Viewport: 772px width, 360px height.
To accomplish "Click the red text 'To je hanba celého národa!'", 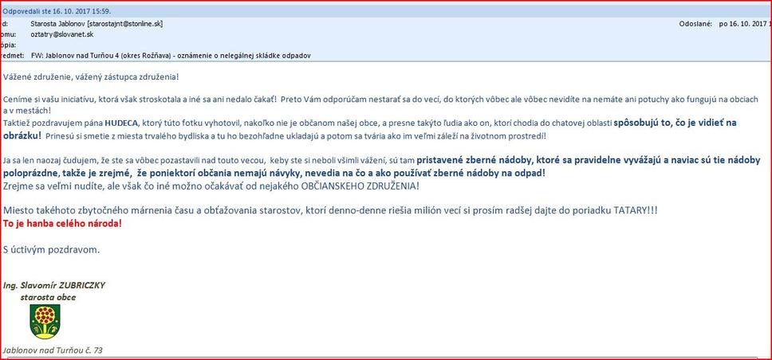I will [x=62, y=223].
